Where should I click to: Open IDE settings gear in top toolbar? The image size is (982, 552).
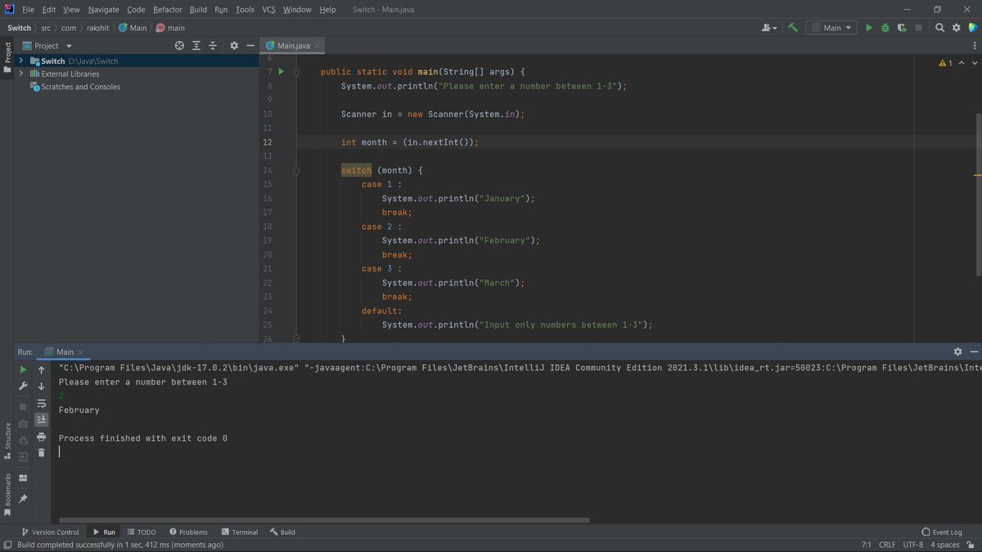click(x=956, y=27)
